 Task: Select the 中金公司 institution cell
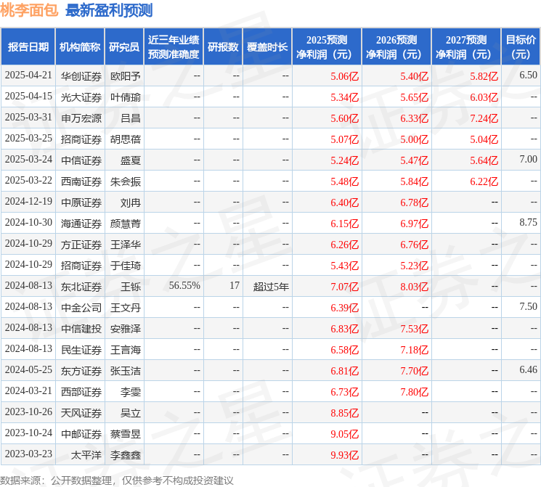81,308
